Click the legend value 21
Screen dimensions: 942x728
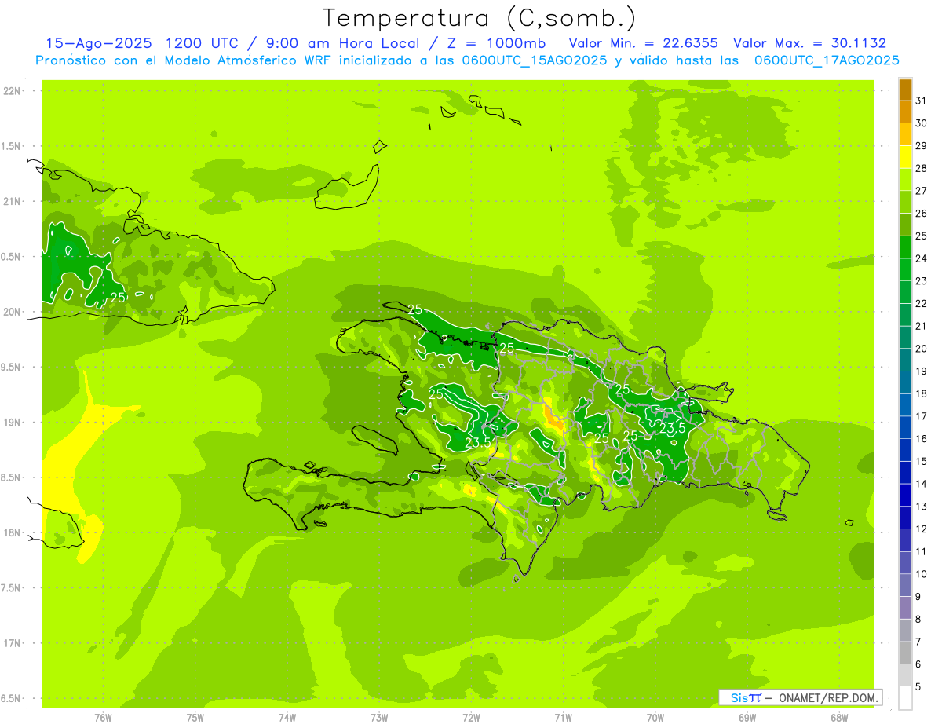coord(922,326)
